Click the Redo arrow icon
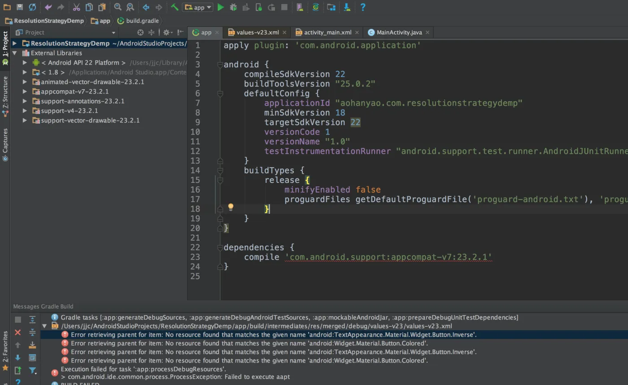Screen dimensions: 628x385 click(61, 7)
